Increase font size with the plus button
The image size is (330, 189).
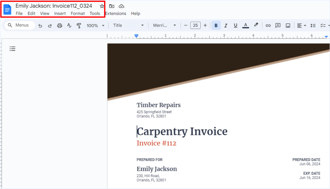click(x=205, y=25)
